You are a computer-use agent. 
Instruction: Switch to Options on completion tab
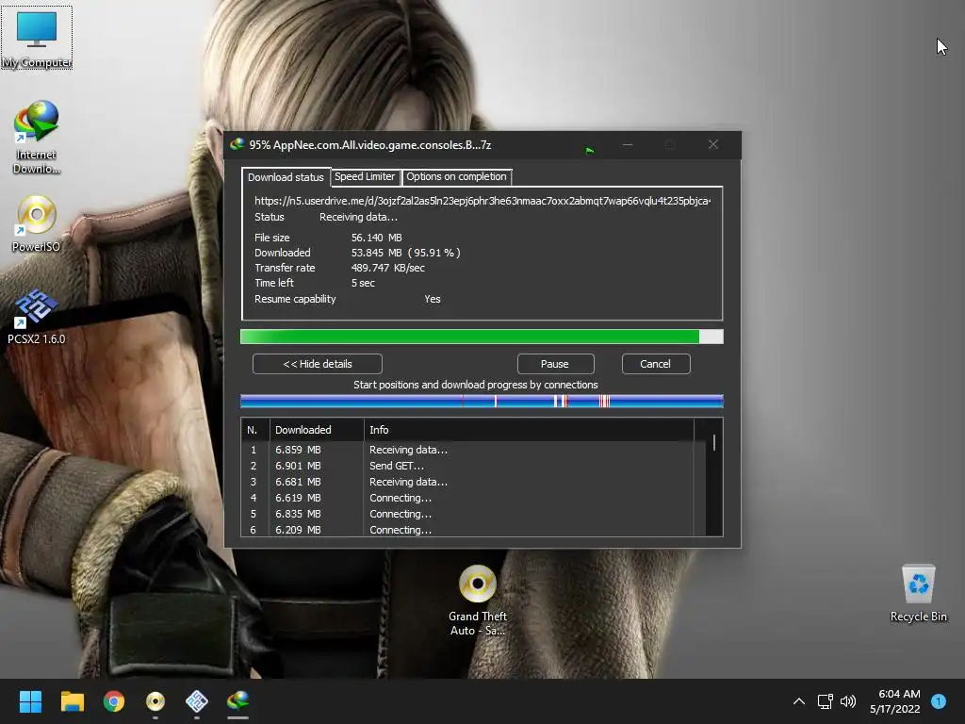(x=456, y=176)
